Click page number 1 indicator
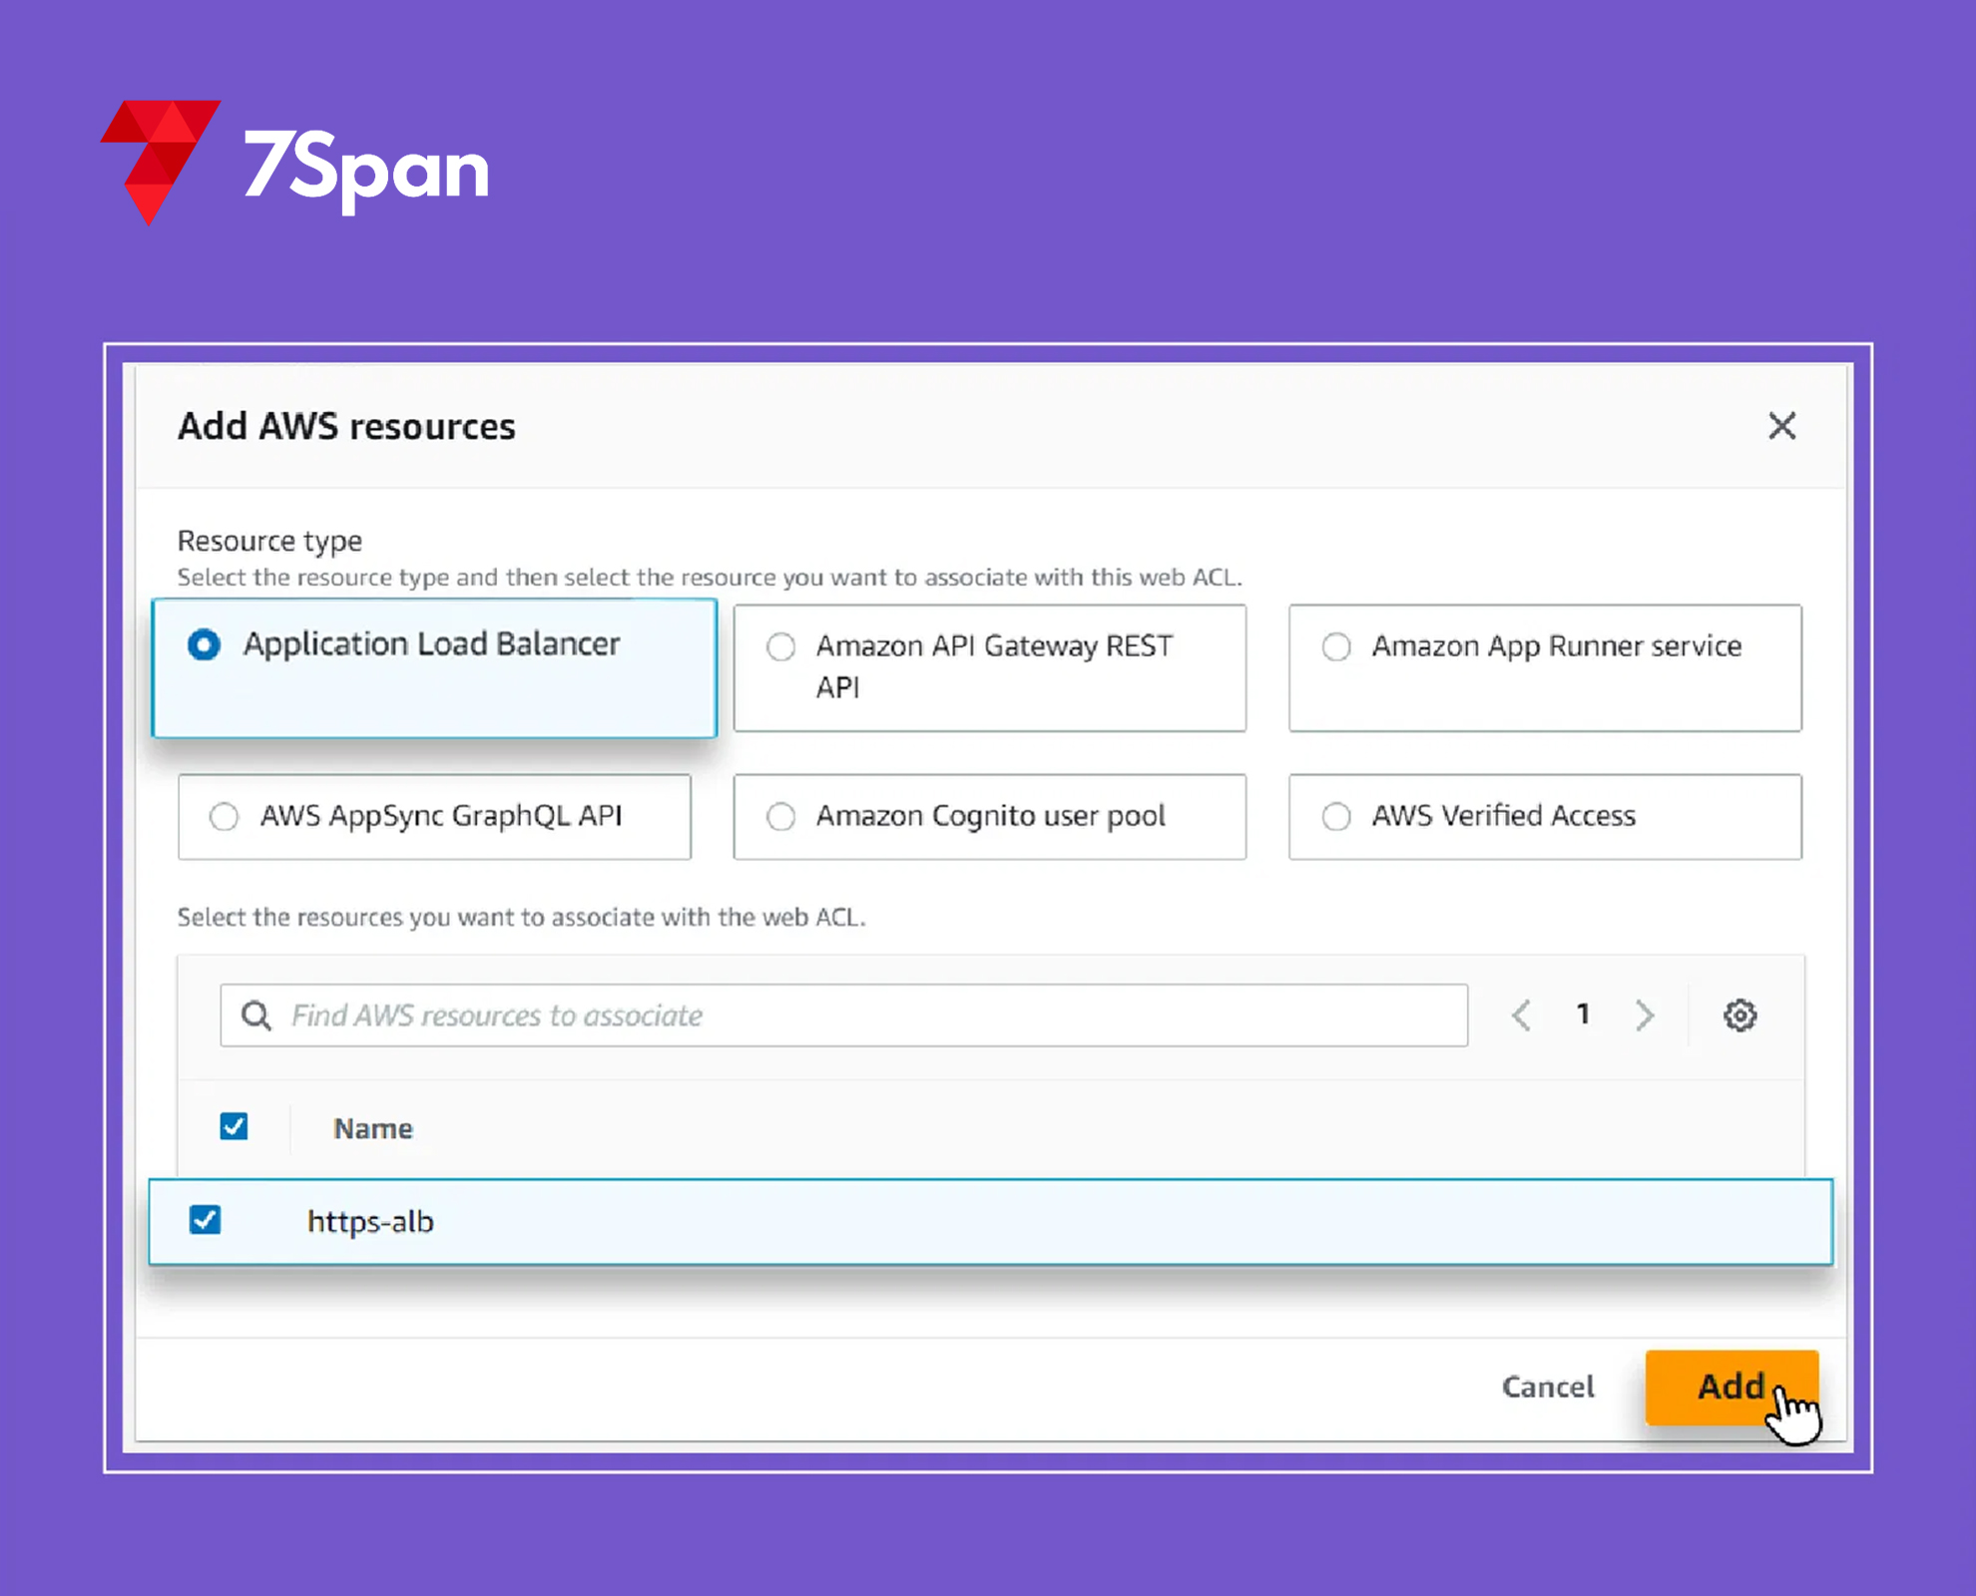The width and height of the screenshot is (1976, 1596). (x=1583, y=1014)
